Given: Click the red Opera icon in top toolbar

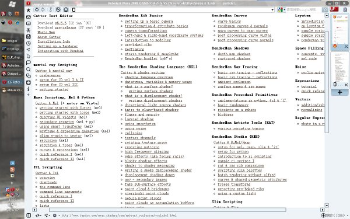Looking at the screenshot, I should click(334, 9).
